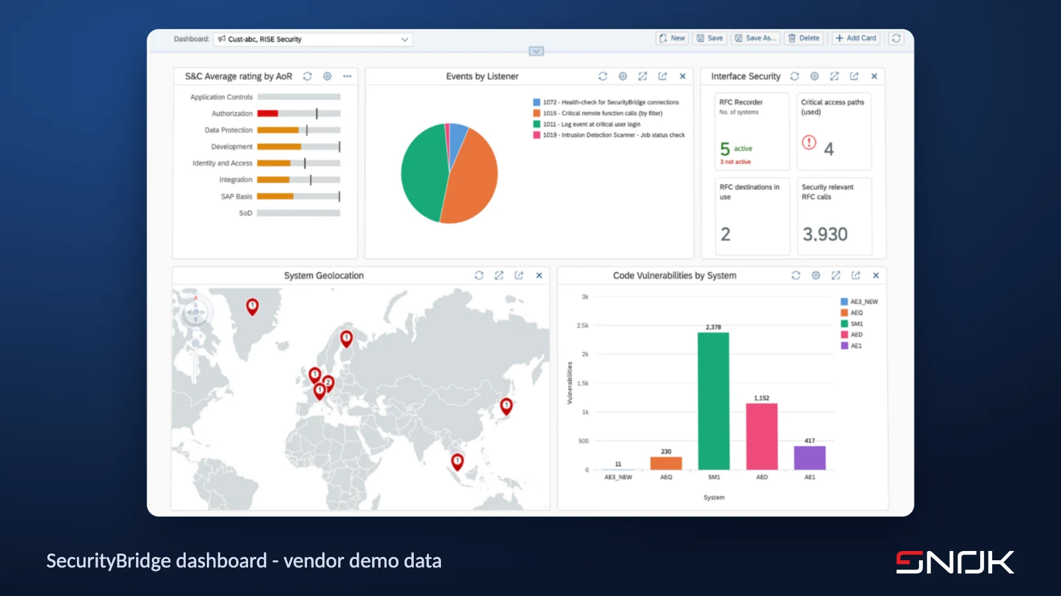Refresh the System Geolocation card
The height and width of the screenshot is (596, 1061).
(479, 275)
